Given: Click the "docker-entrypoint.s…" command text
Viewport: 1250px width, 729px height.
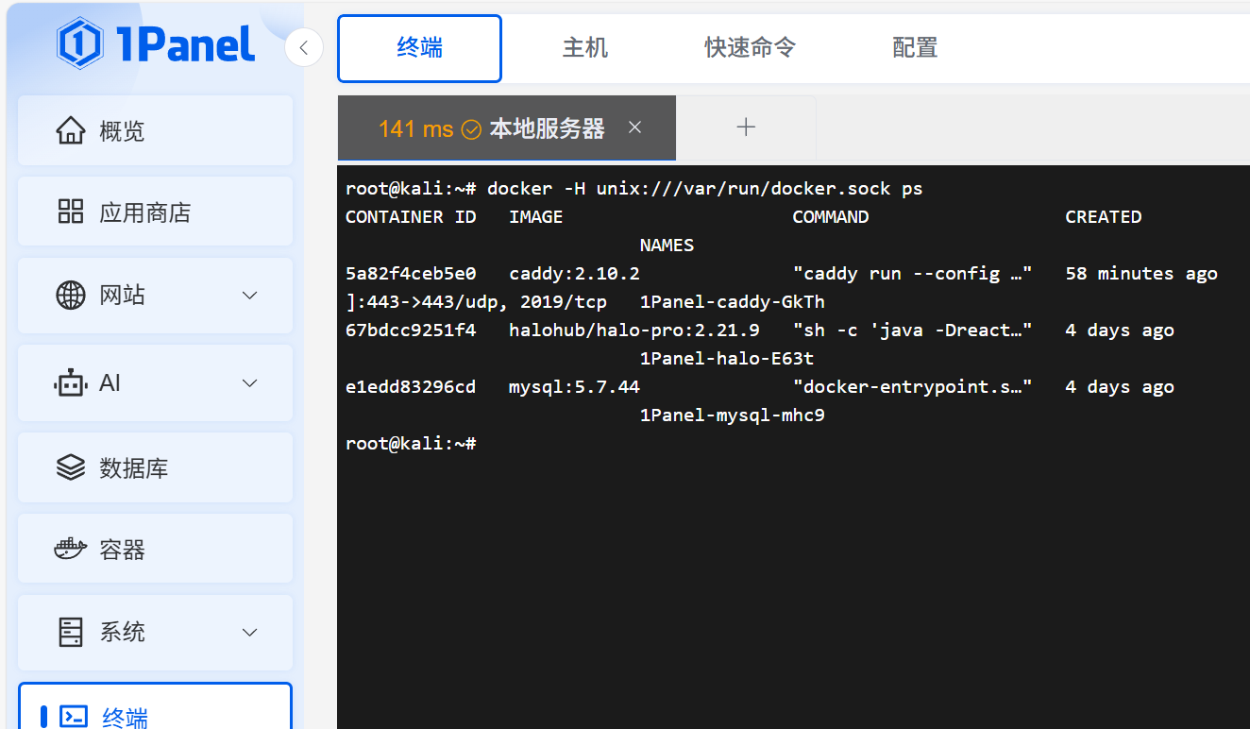Looking at the screenshot, I should (912, 387).
